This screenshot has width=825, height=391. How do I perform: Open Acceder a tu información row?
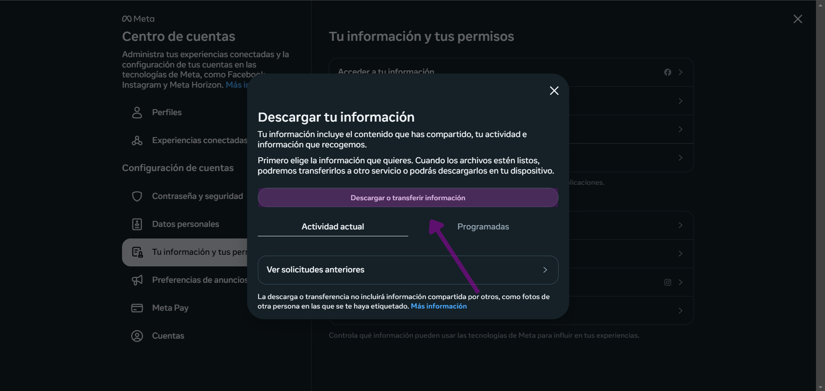pos(511,72)
